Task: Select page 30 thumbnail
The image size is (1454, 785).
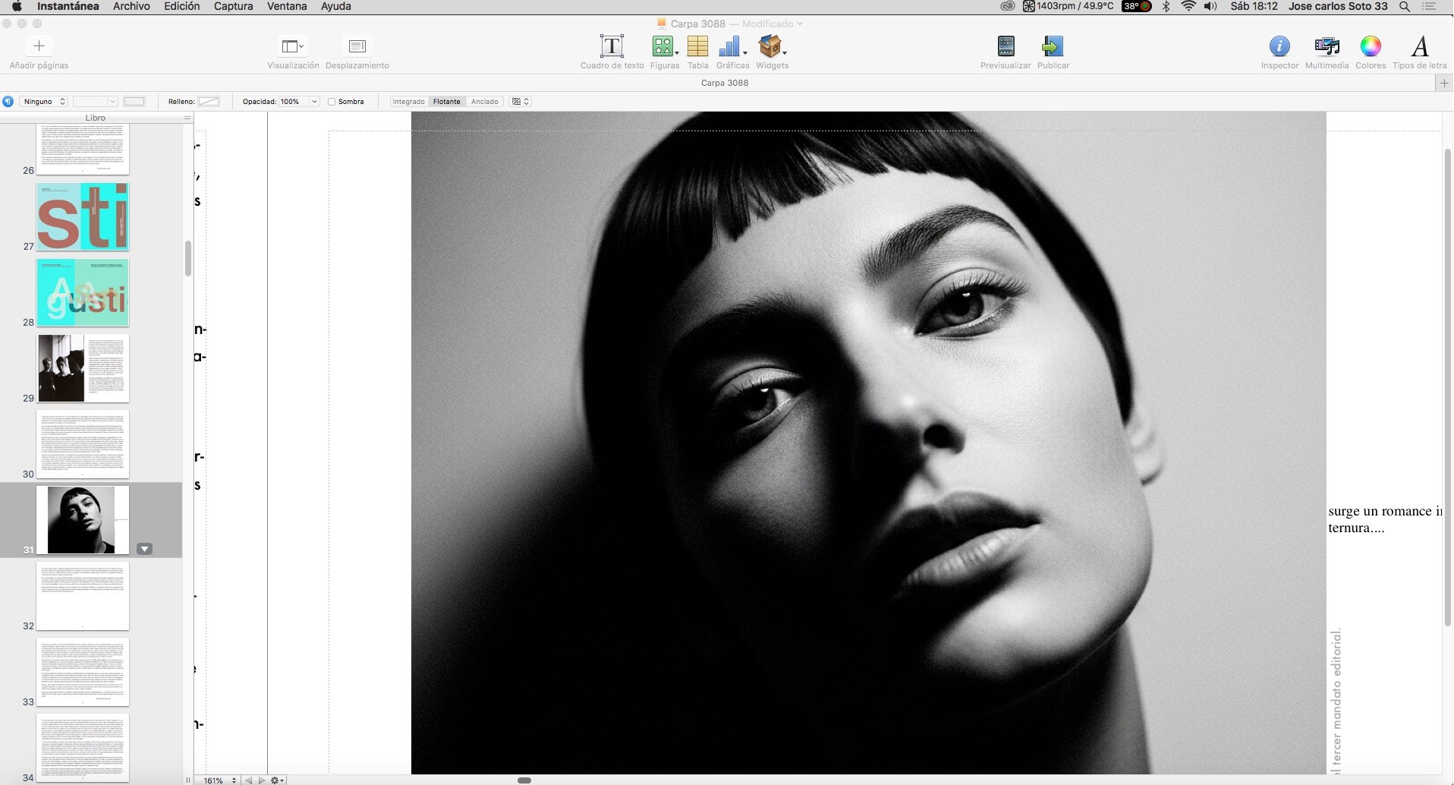Action: [x=83, y=444]
